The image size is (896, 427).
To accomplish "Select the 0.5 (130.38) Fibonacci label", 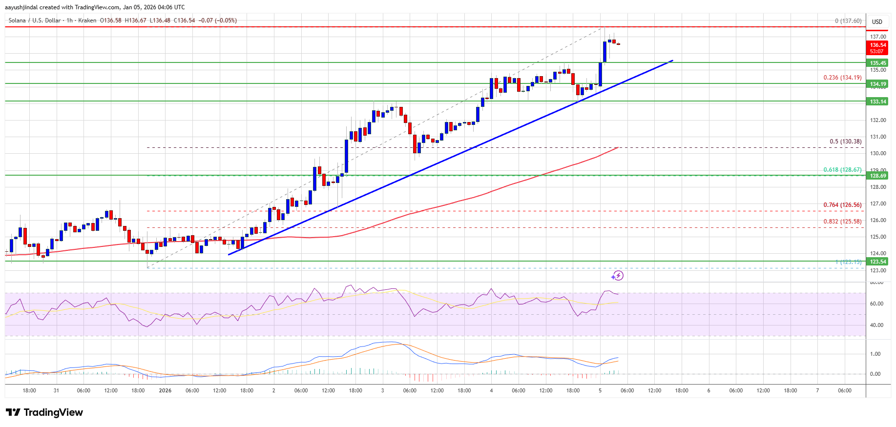I will pos(845,142).
